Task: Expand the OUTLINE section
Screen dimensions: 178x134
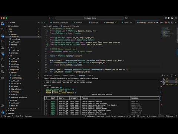Action: coord(11,111)
